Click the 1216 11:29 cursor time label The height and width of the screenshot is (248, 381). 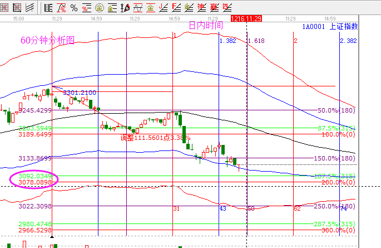pos(246,18)
